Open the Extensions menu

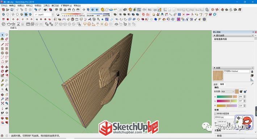coord(66,5)
